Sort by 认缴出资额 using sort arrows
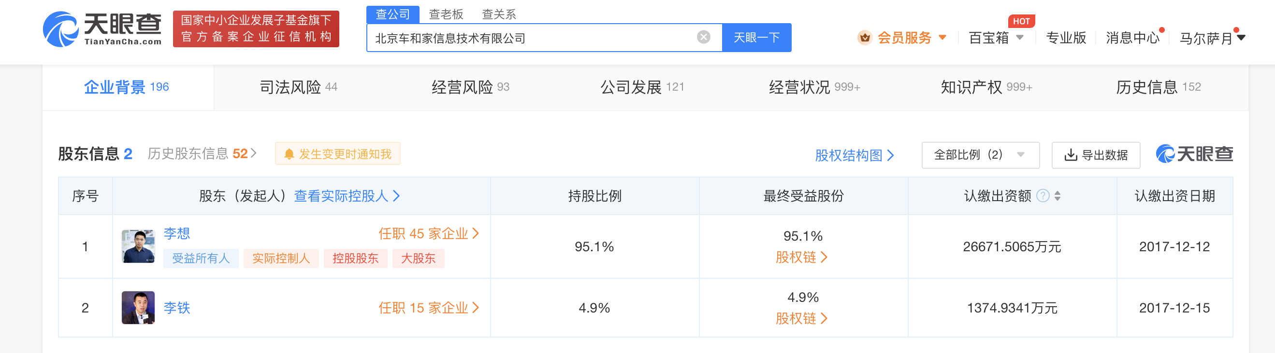The height and width of the screenshot is (353, 1275). point(1057,196)
